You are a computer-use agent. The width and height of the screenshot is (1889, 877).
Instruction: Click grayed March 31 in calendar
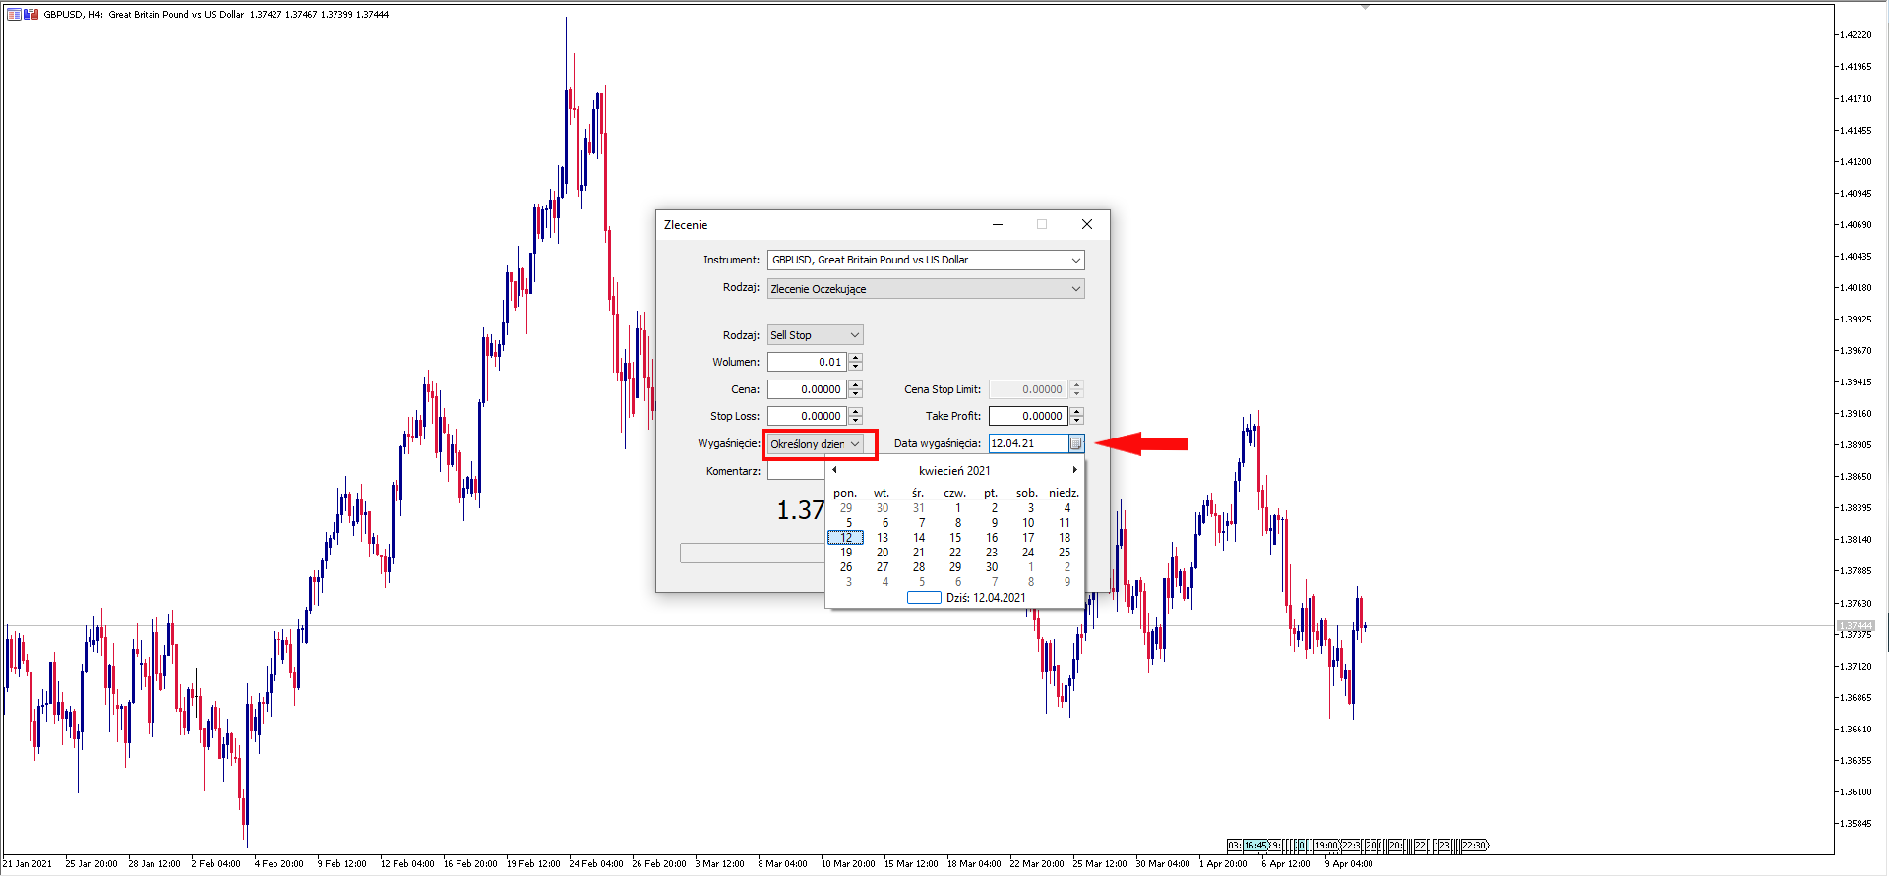[x=919, y=508]
